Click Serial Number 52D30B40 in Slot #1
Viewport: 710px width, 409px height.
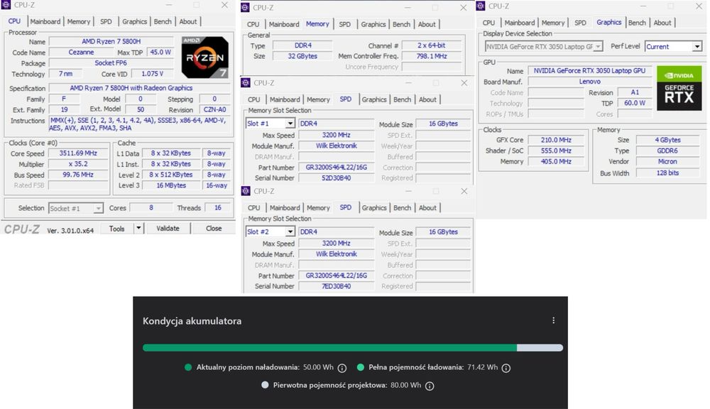[x=336, y=178]
